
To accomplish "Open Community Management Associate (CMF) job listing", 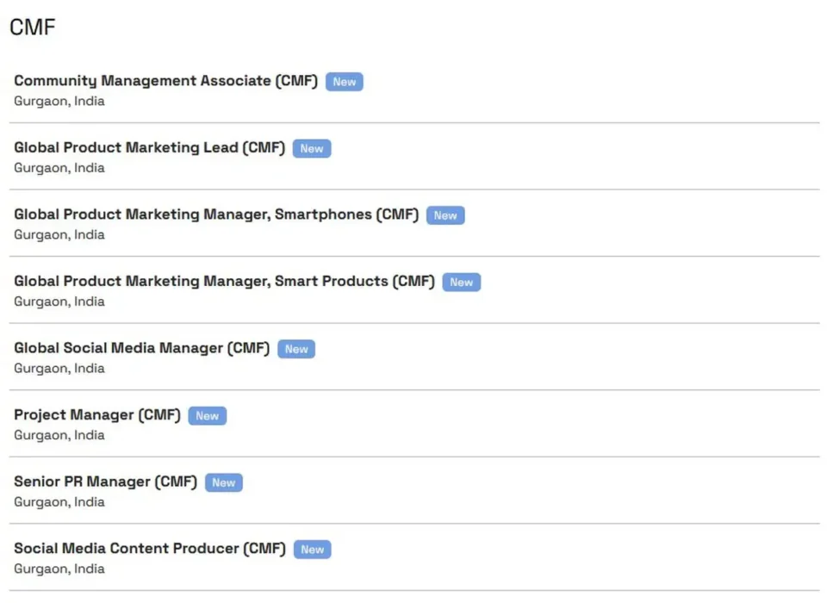I will [165, 81].
